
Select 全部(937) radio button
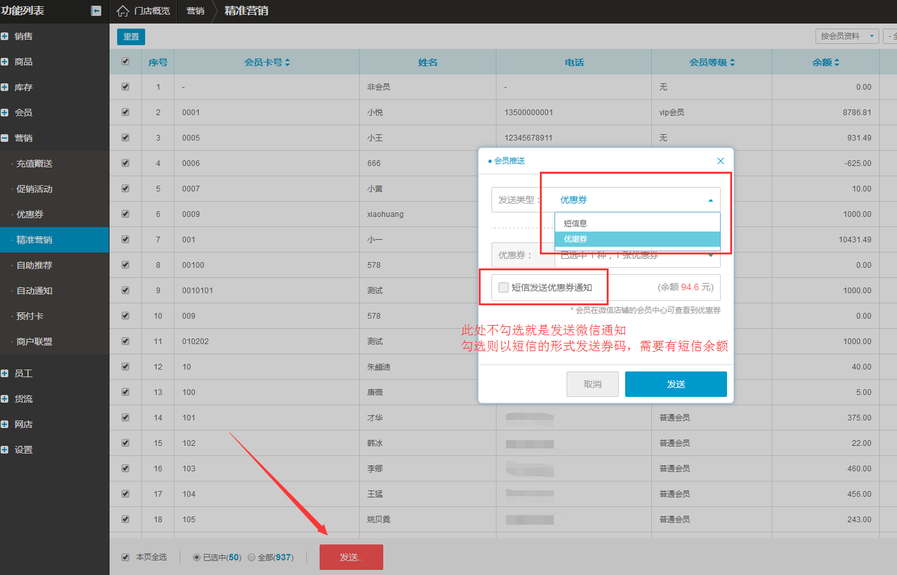pyautogui.click(x=251, y=557)
